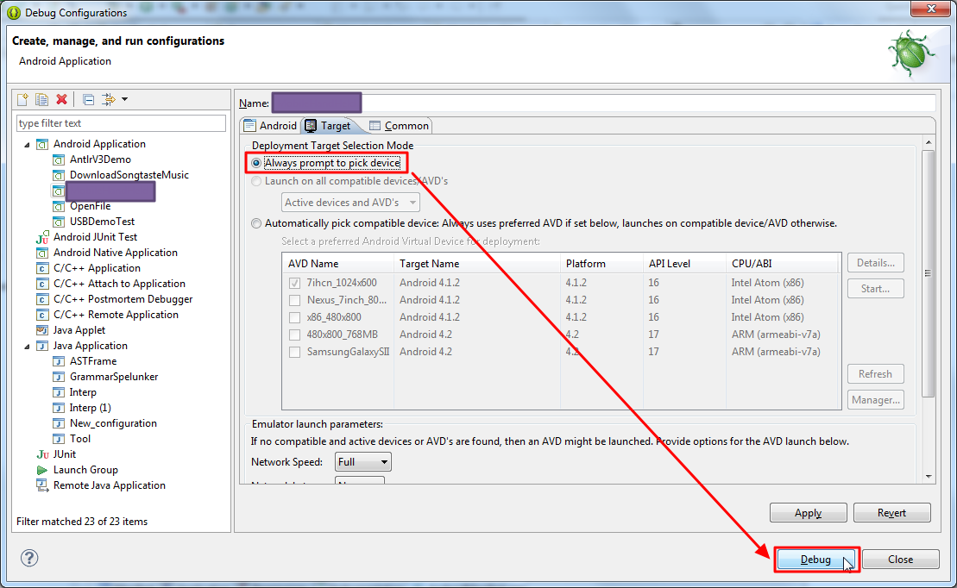The width and height of the screenshot is (957, 588).
Task: Open help with question mark icon
Action: coord(29,558)
